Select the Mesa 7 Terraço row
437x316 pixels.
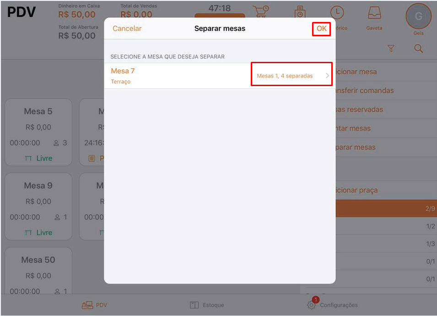220,76
